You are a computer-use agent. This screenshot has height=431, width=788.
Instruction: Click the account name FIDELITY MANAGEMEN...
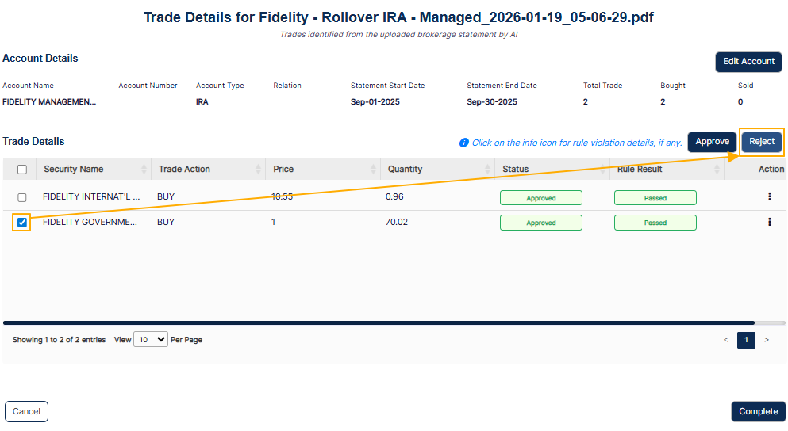coord(49,102)
